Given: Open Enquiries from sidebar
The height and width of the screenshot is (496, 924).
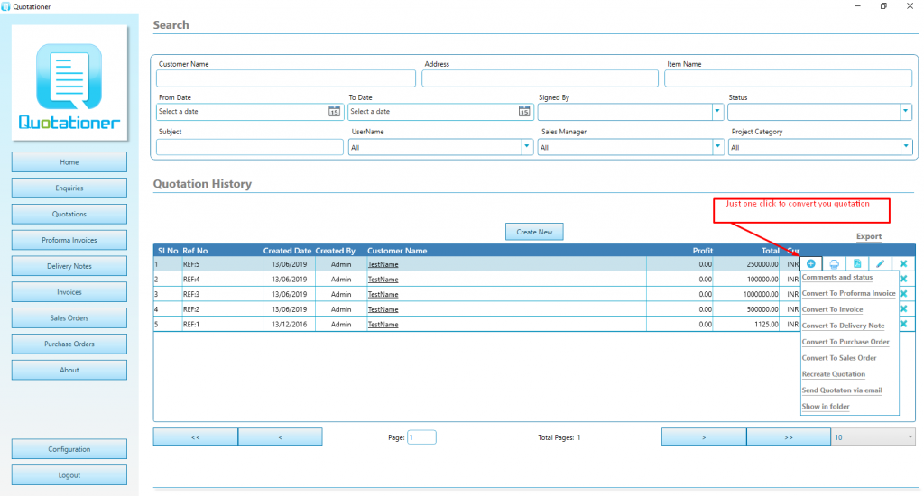Looking at the screenshot, I should (69, 188).
